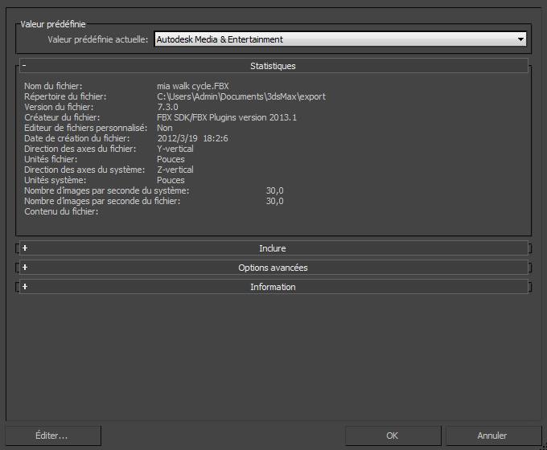Viewport: 547px width, 450px height.
Task: Click FBX SDK/FBX Plugins version 2013.1 text
Action: point(227,117)
